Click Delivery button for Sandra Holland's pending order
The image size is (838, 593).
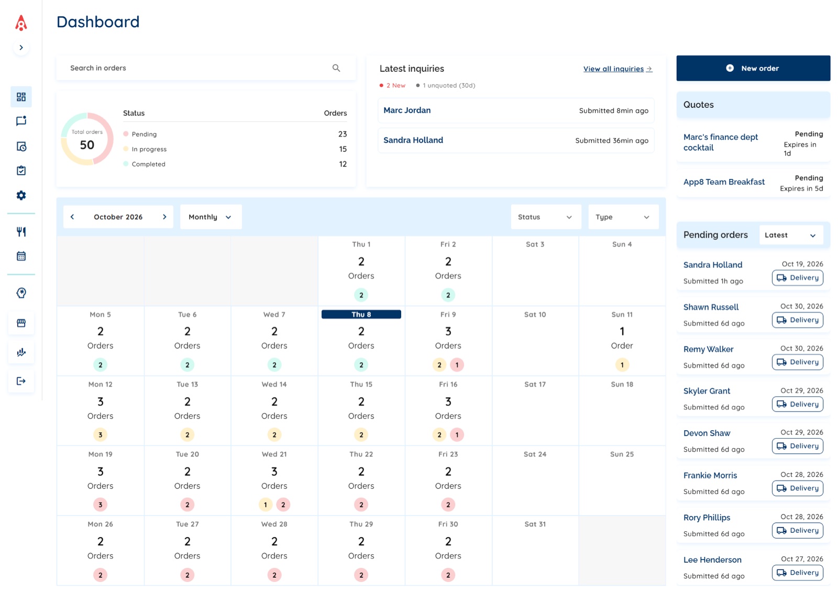797,278
